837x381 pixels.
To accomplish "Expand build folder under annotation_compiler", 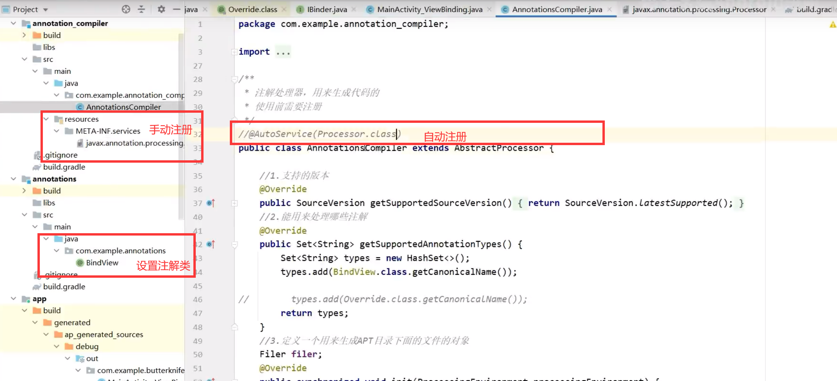I will [24, 35].
